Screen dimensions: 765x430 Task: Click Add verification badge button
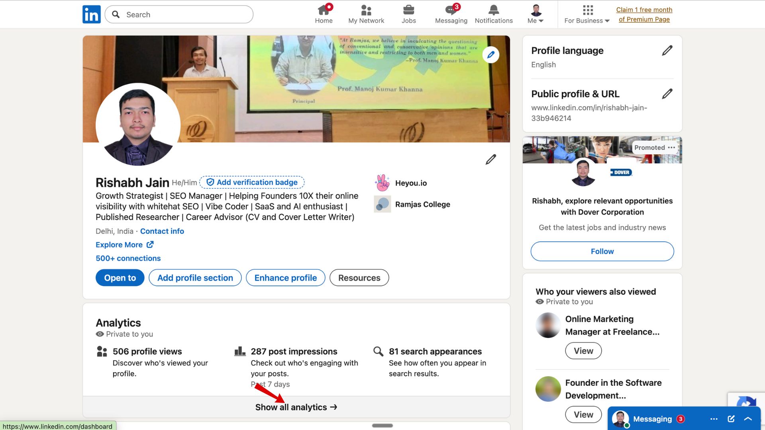(252, 182)
